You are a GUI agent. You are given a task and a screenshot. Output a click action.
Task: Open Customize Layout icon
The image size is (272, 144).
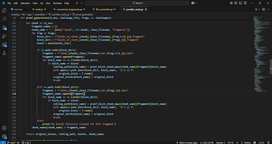click(x=231, y=3)
